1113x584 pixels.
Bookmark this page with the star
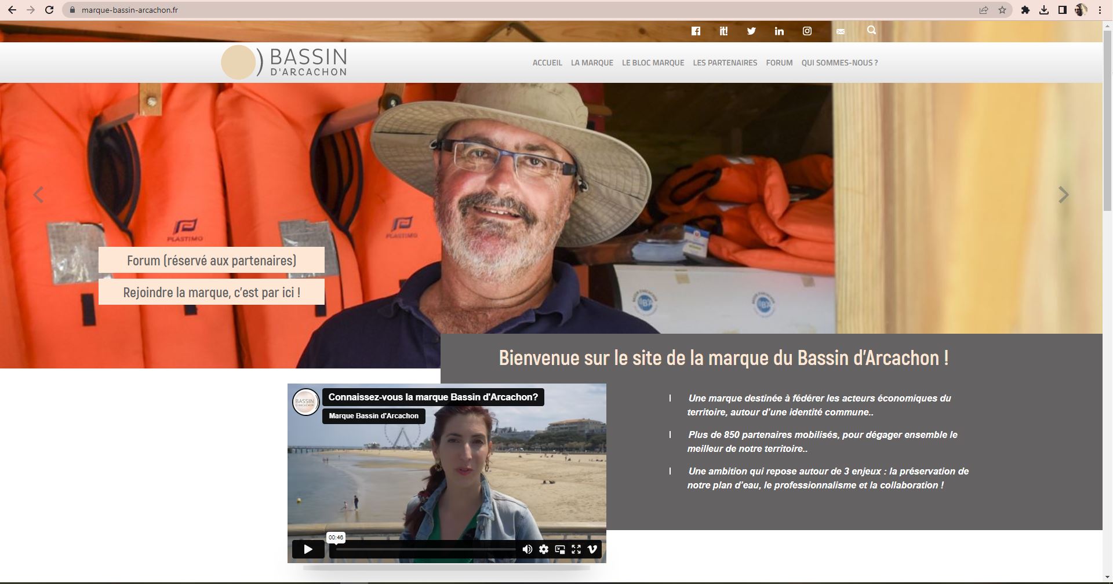1002,10
